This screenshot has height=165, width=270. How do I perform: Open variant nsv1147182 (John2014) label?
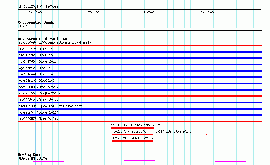click(x=172, y=131)
